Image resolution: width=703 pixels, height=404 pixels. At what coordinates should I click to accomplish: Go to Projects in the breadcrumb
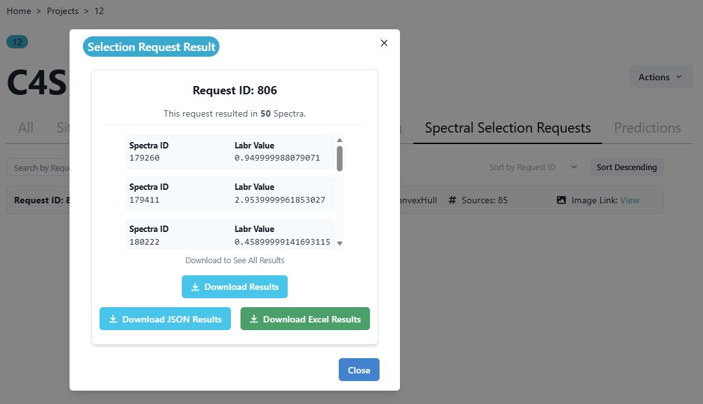coord(63,11)
